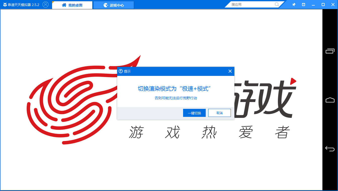
Task: Minimize the emulator window
Action: [x=313, y=5]
